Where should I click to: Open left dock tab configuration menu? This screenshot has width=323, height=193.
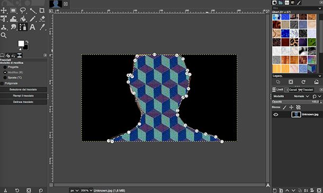pyautogui.click(x=45, y=55)
